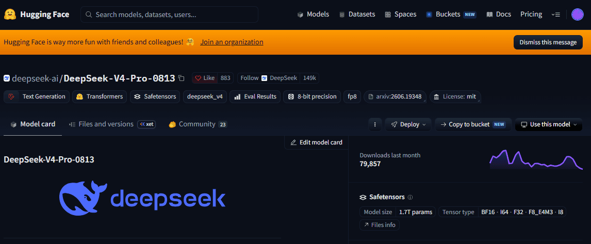Click Copy to bucket button

473,124
